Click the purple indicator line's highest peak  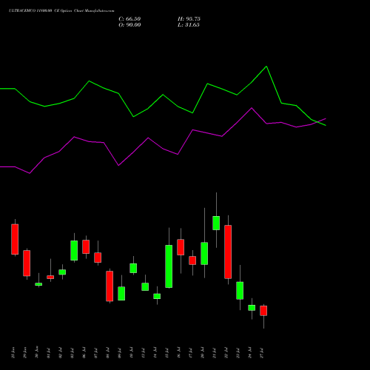pyautogui.click(x=252, y=108)
